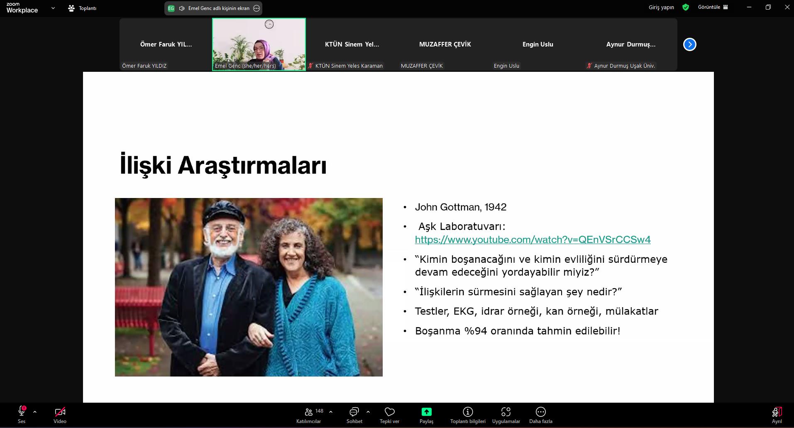Viewport: 794px width, 428px height.
Task: Click bullet about Kimin boşanacağını
Action: pos(541,266)
